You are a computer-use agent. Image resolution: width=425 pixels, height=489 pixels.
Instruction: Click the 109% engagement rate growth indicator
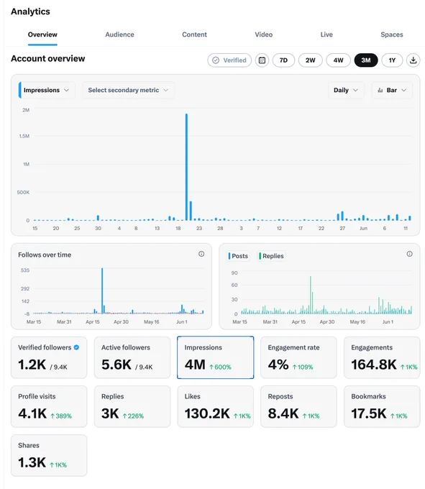303,367
